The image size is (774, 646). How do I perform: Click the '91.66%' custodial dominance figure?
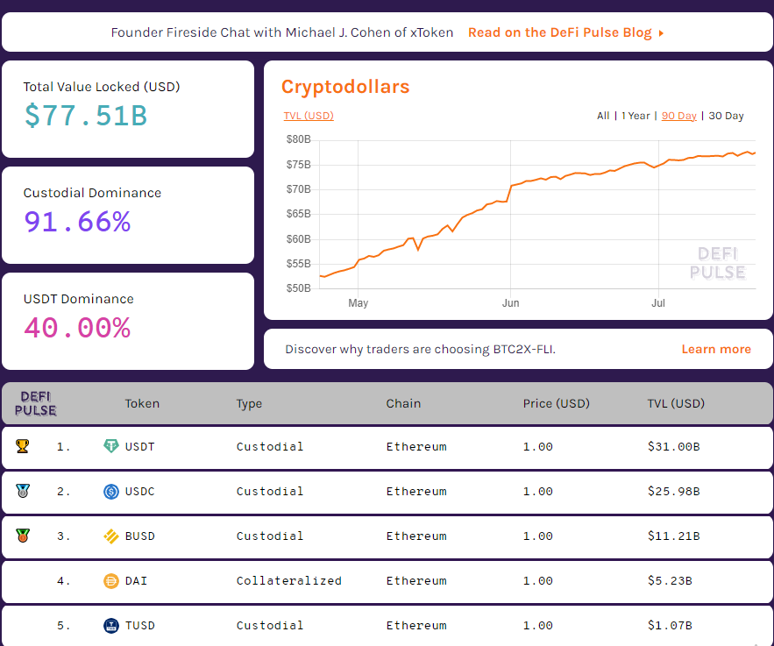click(77, 222)
